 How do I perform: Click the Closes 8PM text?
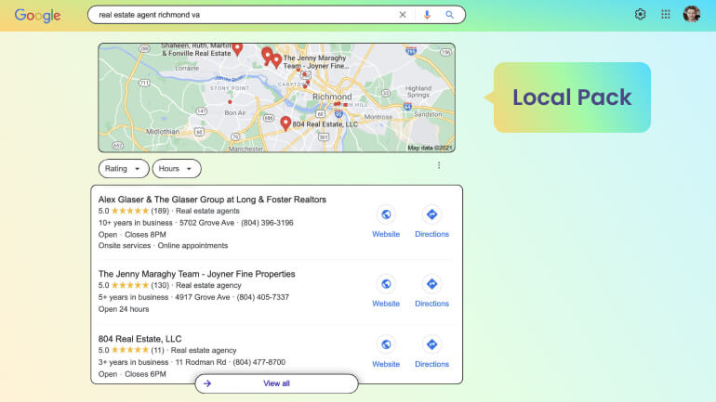[x=145, y=235]
